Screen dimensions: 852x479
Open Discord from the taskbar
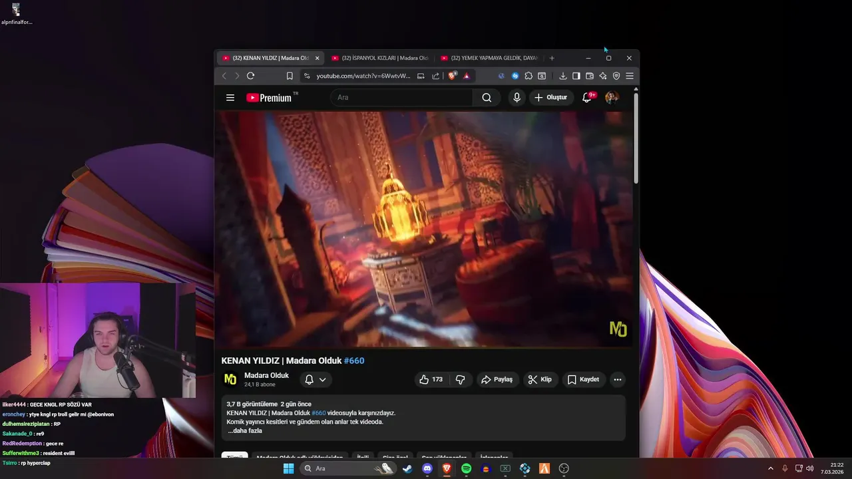pos(427,468)
